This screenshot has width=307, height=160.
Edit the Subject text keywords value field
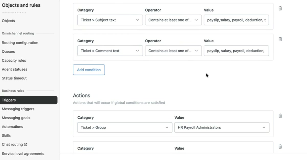point(236,20)
